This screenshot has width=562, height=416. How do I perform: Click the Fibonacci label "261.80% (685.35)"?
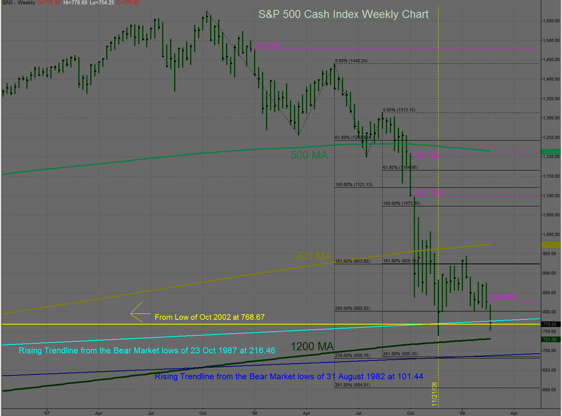click(401, 354)
